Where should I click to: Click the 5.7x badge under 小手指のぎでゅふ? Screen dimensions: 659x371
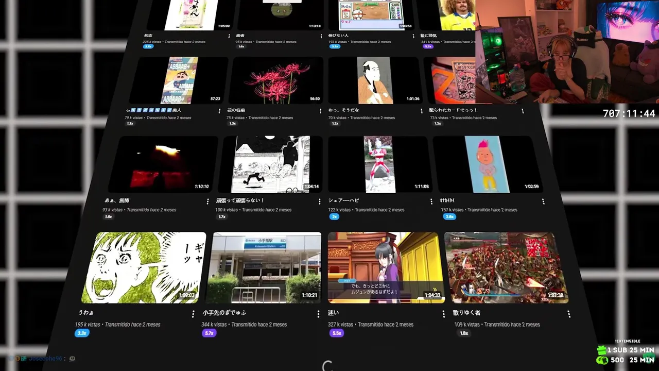[x=209, y=333]
